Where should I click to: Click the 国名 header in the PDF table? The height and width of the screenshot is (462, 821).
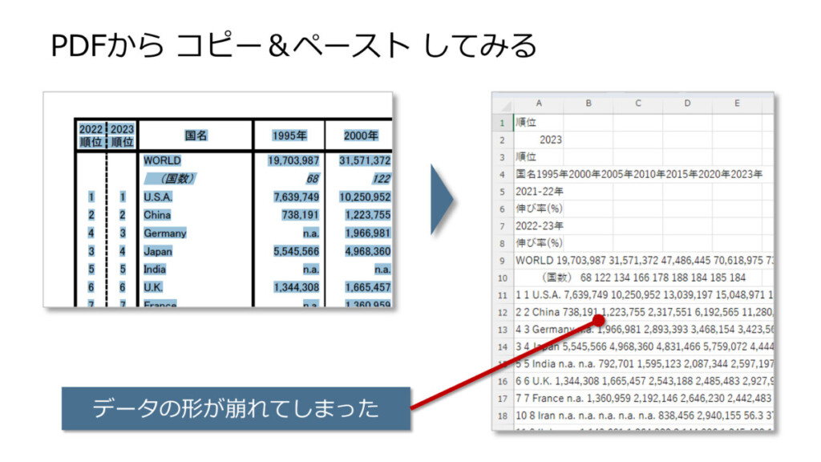point(196,136)
